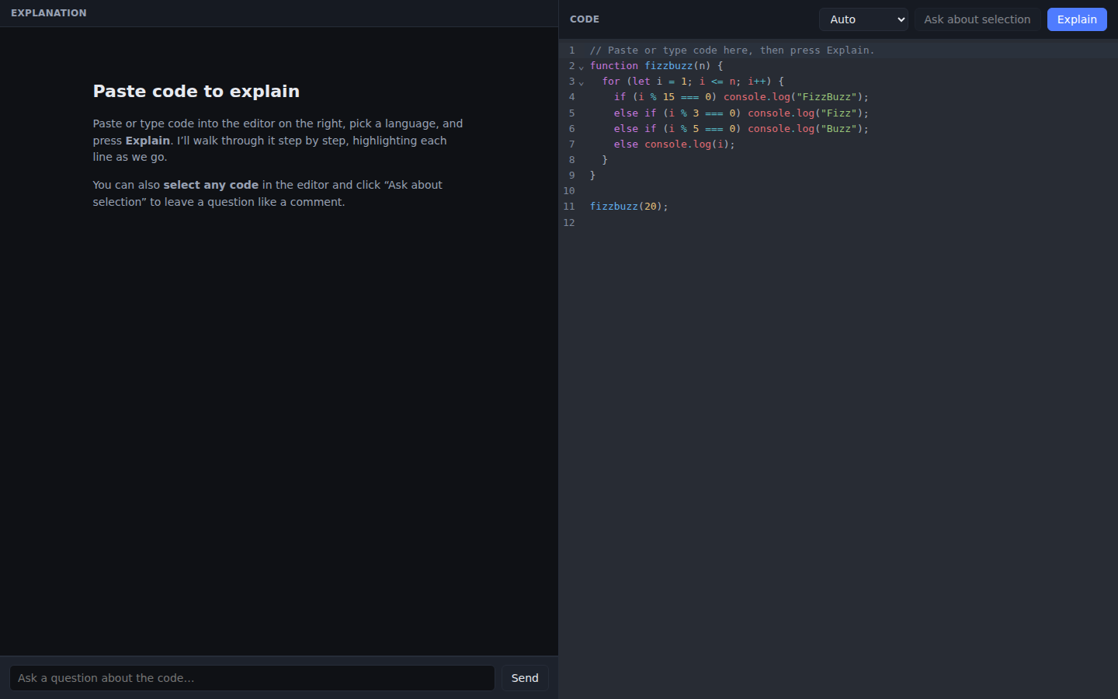Collapse the fold arrow on line 2

(582, 67)
